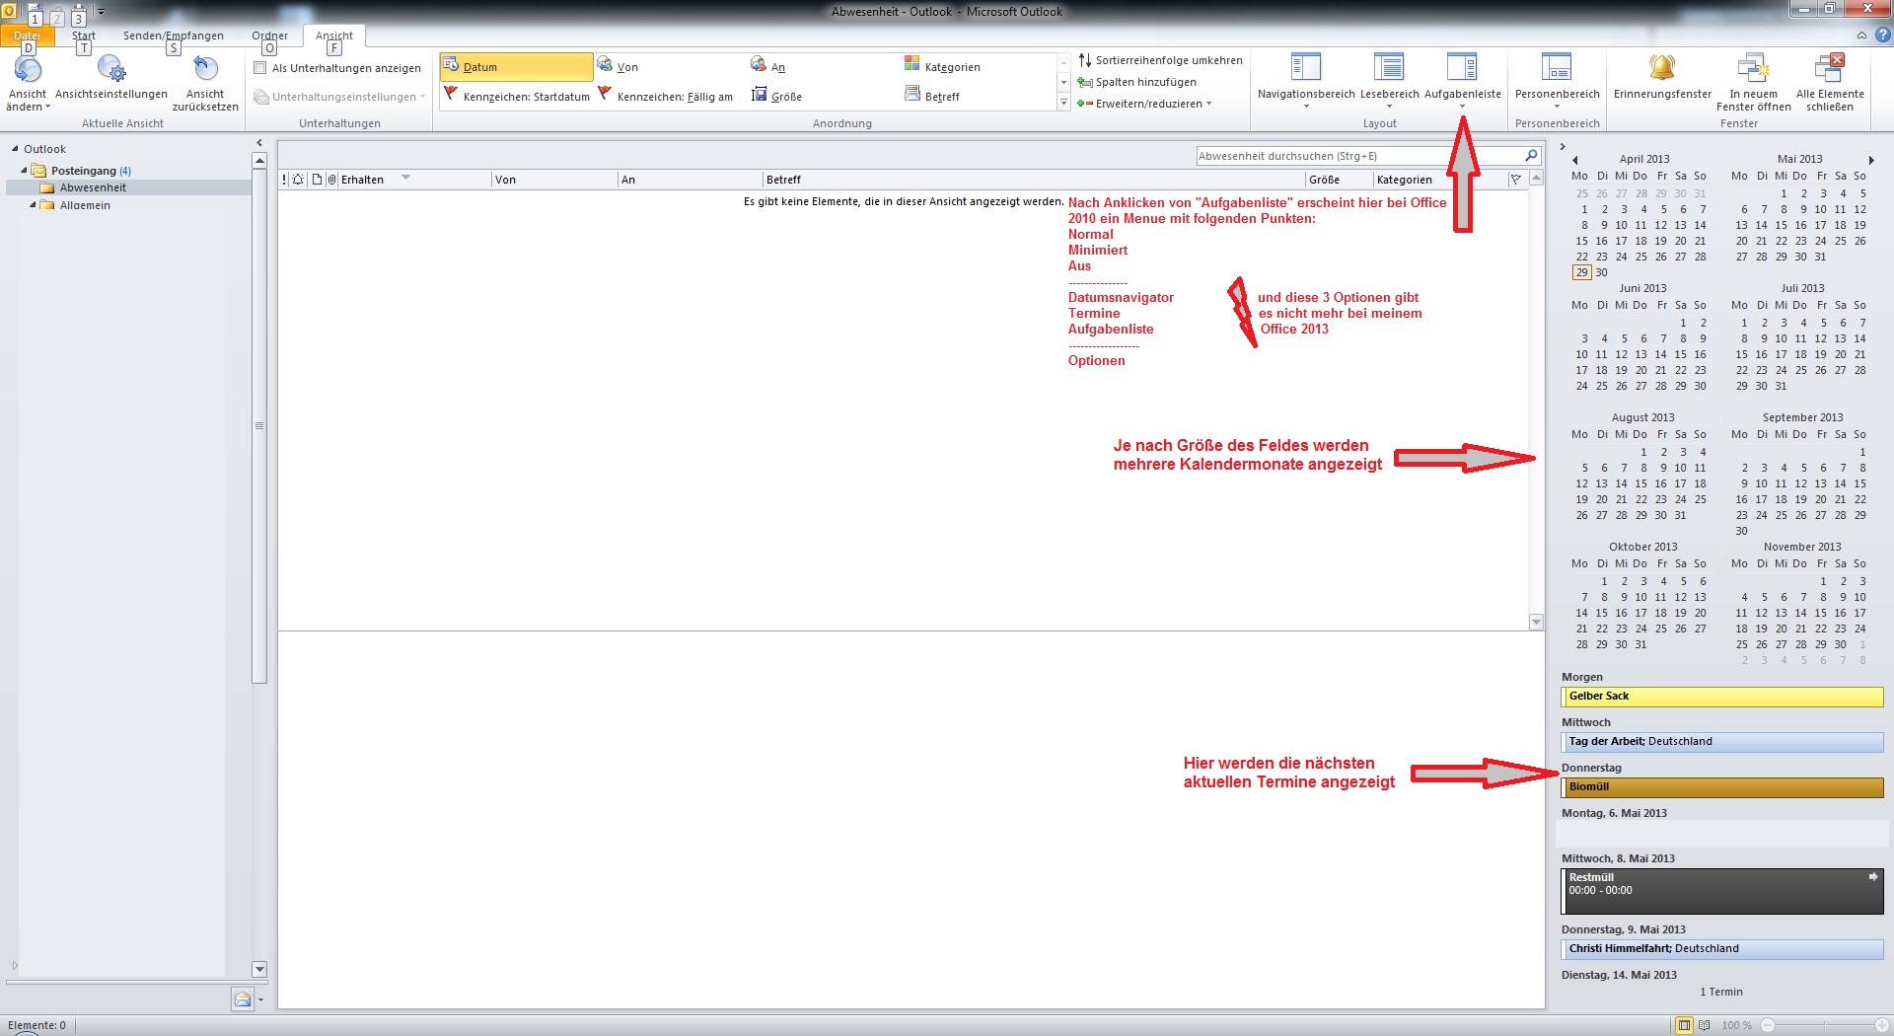Viewport: 1894px width, 1036px height.
Task: Go to next month in date navigator
Action: click(1871, 160)
